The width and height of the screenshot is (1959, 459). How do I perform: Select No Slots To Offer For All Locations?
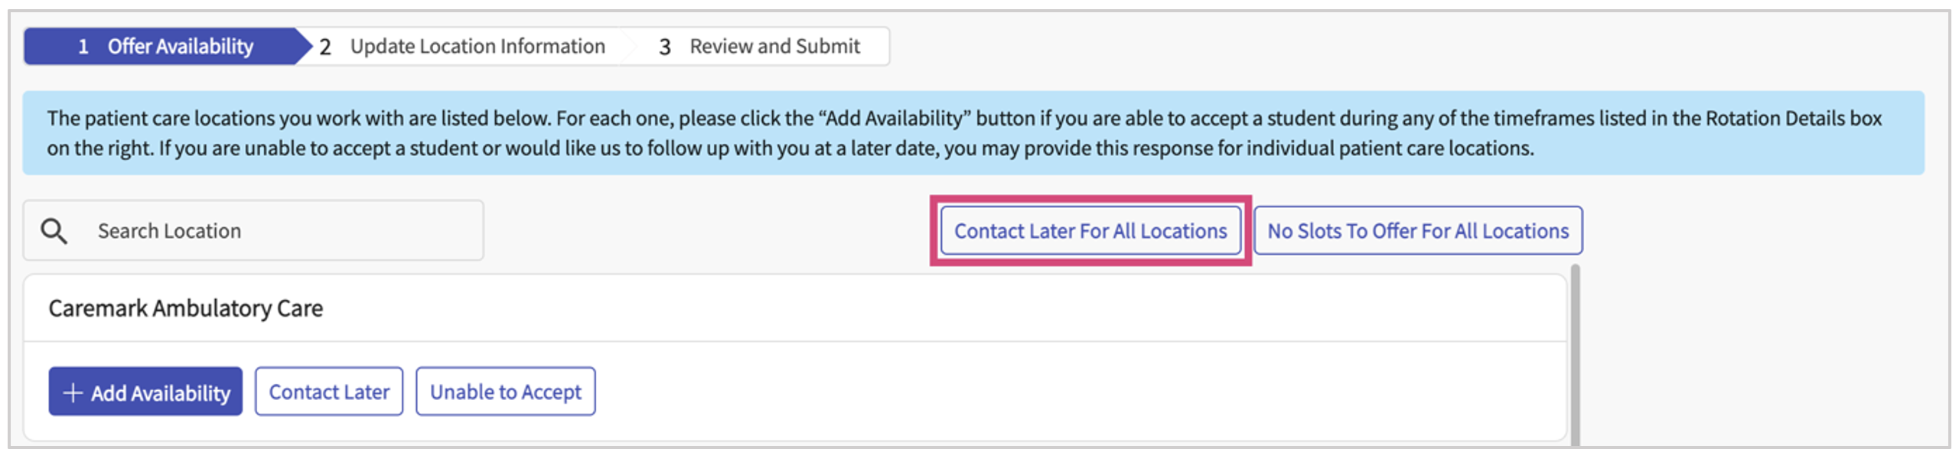click(1417, 231)
